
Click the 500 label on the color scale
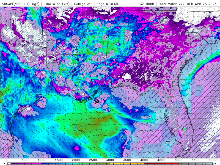[24, 160]
